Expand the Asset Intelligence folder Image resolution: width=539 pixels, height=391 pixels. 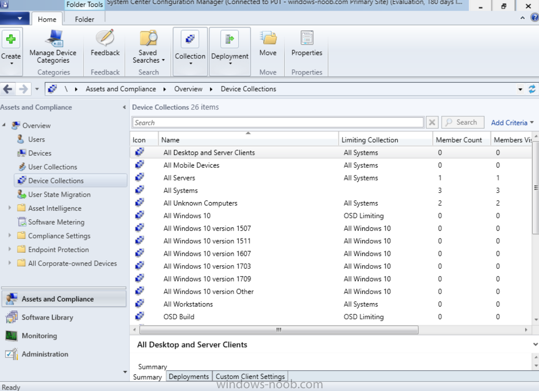click(10, 208)
